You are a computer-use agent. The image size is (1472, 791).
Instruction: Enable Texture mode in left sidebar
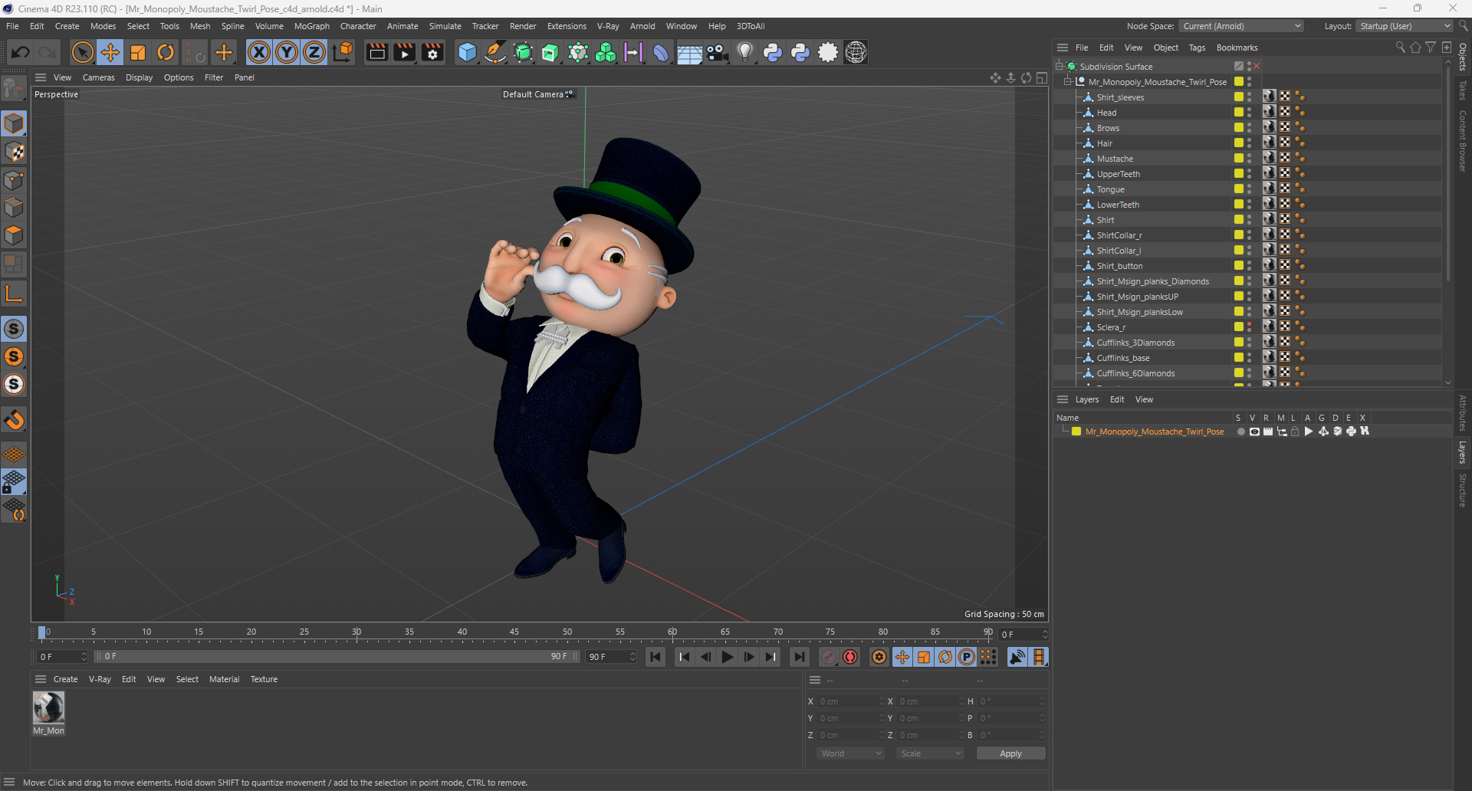coord(14,152)
